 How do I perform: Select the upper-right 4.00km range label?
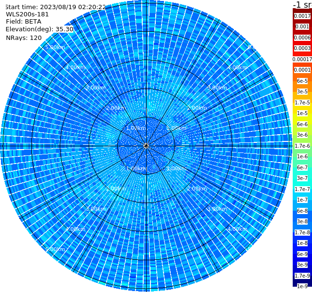[237, 67]
